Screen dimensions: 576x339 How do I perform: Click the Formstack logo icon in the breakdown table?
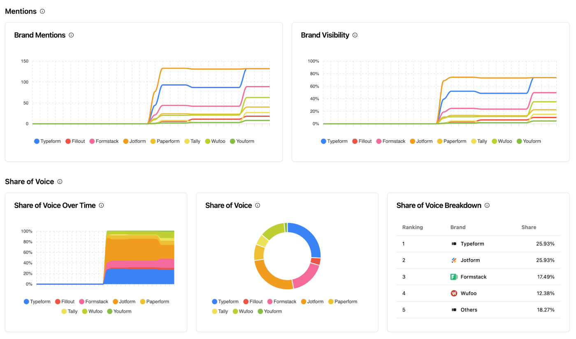point(454,277)
